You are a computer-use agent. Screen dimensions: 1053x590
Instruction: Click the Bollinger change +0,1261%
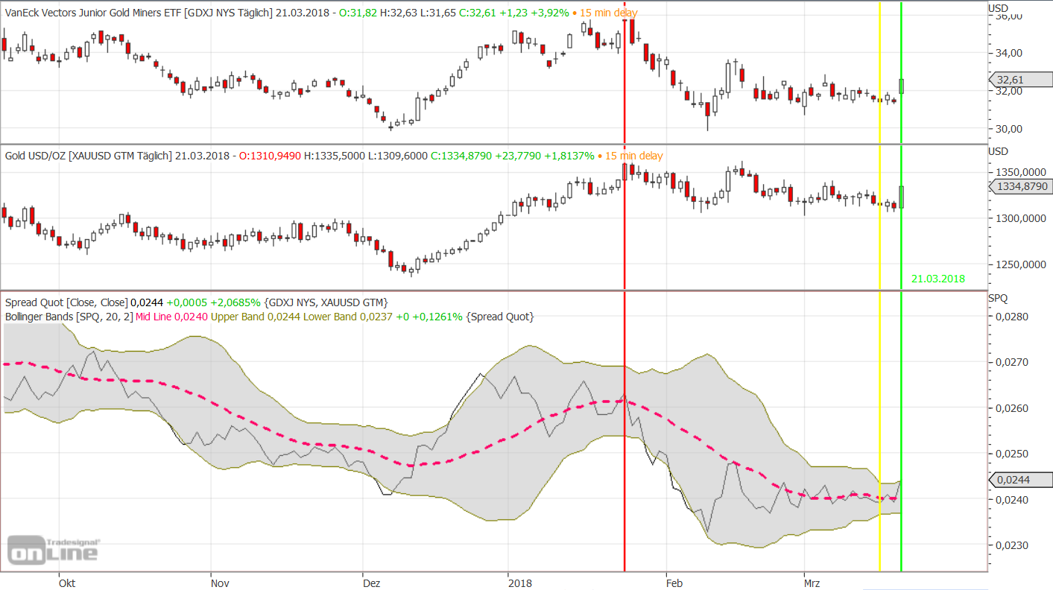point(439,317)
